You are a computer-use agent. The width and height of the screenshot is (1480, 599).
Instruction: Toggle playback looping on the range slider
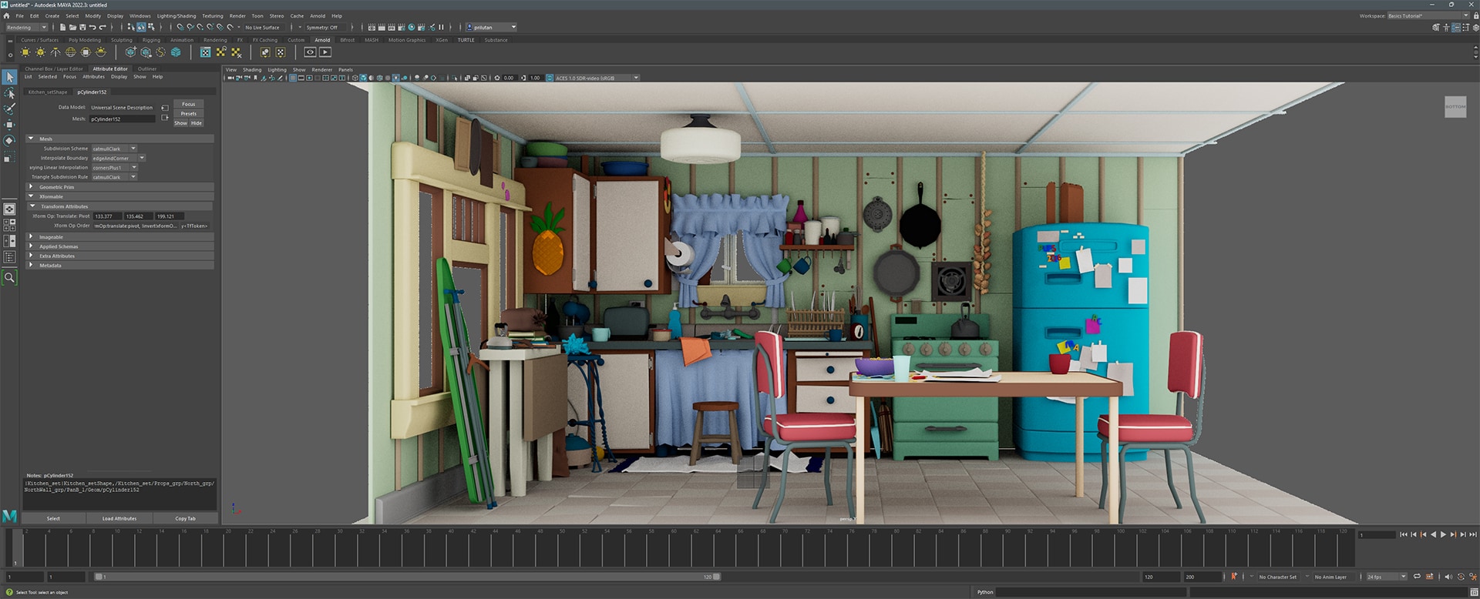pyautogui.click(x=1417, y=577)
